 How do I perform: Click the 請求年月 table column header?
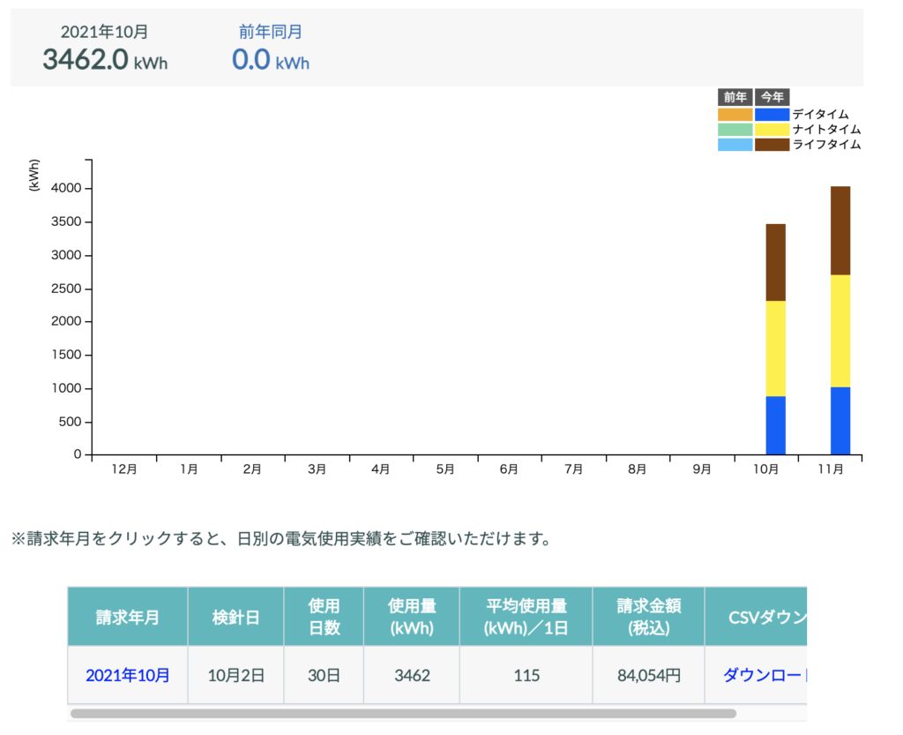pyautogui.click(x=127, y=615)
